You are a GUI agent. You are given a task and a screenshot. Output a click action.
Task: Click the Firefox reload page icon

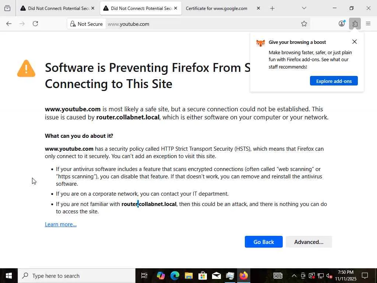pos(35,24)
